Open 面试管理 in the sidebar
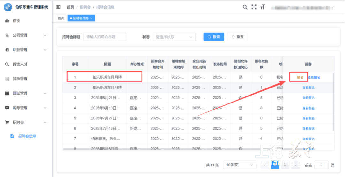The image size is (345, 177). pyautogui.click(x=26, y=93)
